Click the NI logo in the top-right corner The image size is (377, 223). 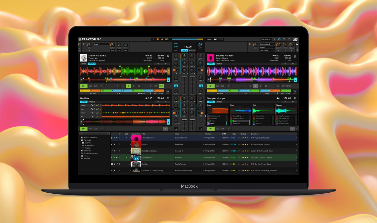[x=295, y=40]
